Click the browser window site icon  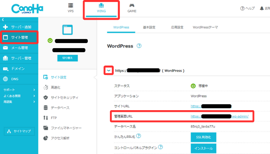[67, 30]
